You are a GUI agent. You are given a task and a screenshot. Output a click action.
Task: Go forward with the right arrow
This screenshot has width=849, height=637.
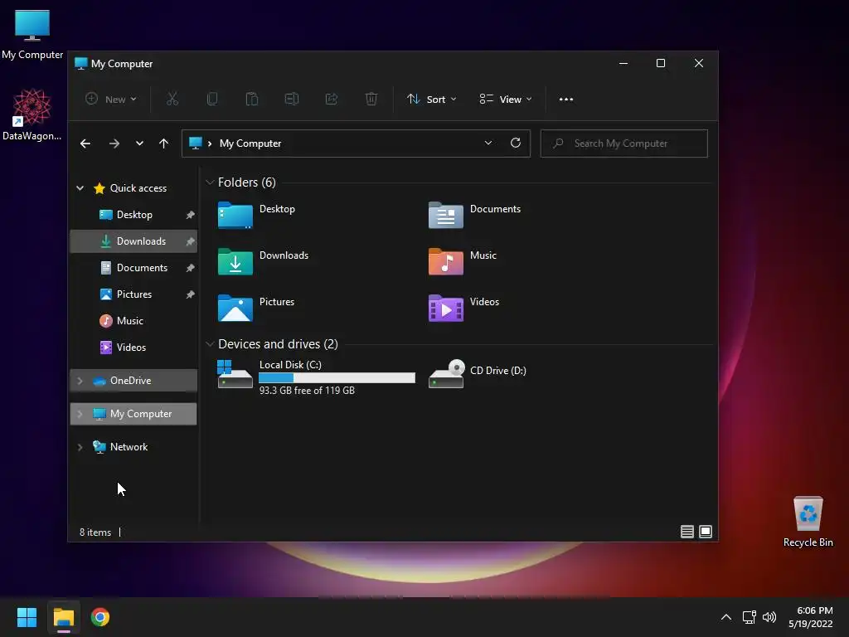coord(114,143)
